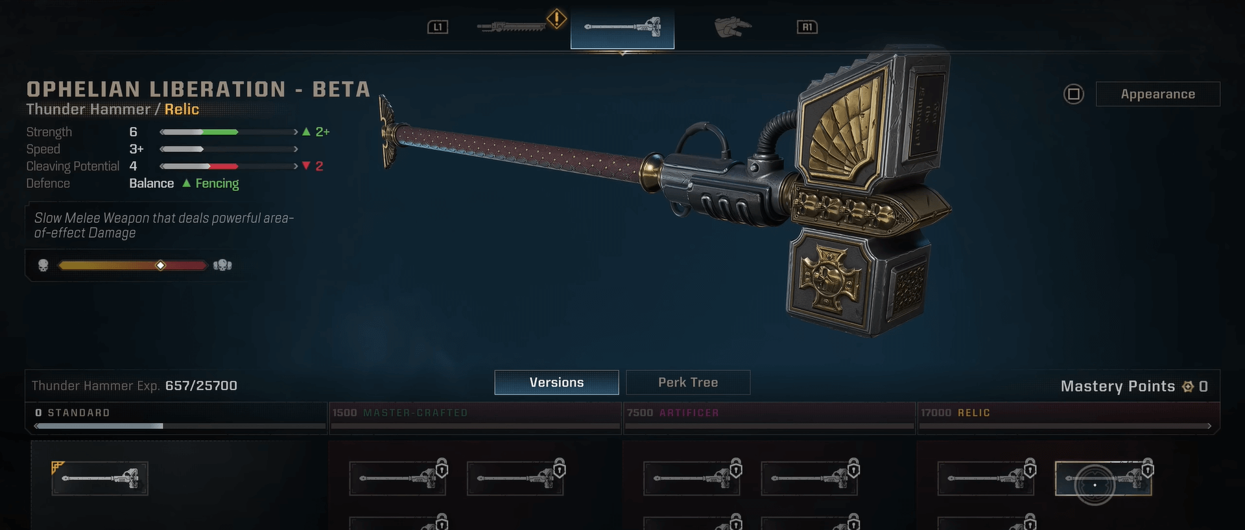
Task: Click the L1 shoulder button icon
Action: tap(438, 27)
